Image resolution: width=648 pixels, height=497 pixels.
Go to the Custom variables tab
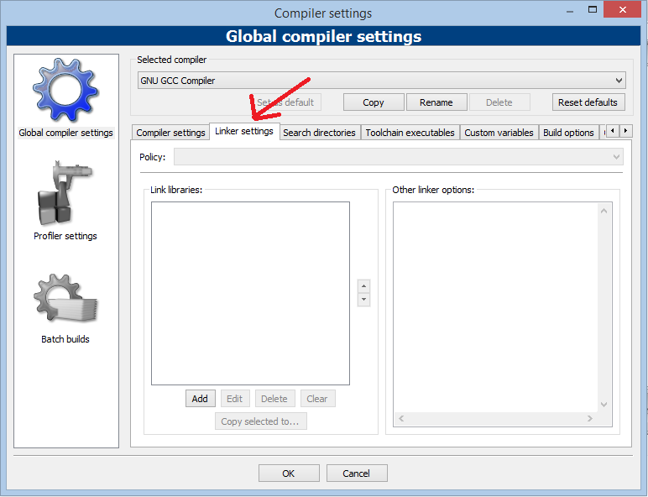(499, 133)
